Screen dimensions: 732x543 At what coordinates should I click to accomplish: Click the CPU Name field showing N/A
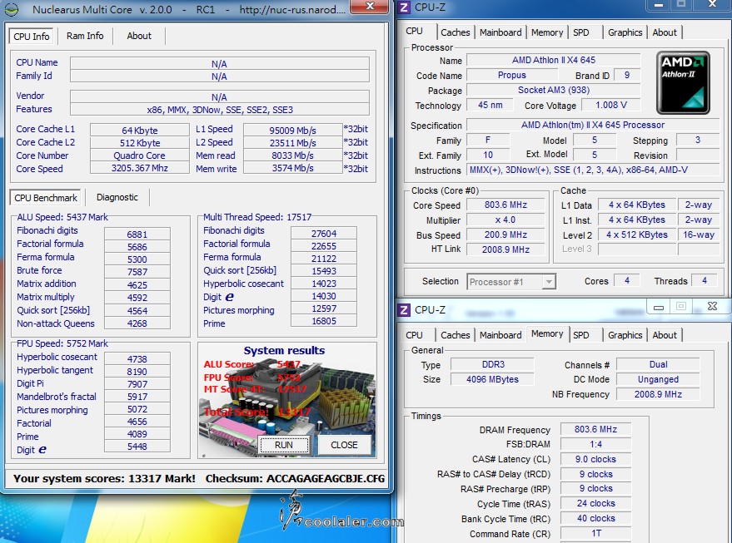219,64
